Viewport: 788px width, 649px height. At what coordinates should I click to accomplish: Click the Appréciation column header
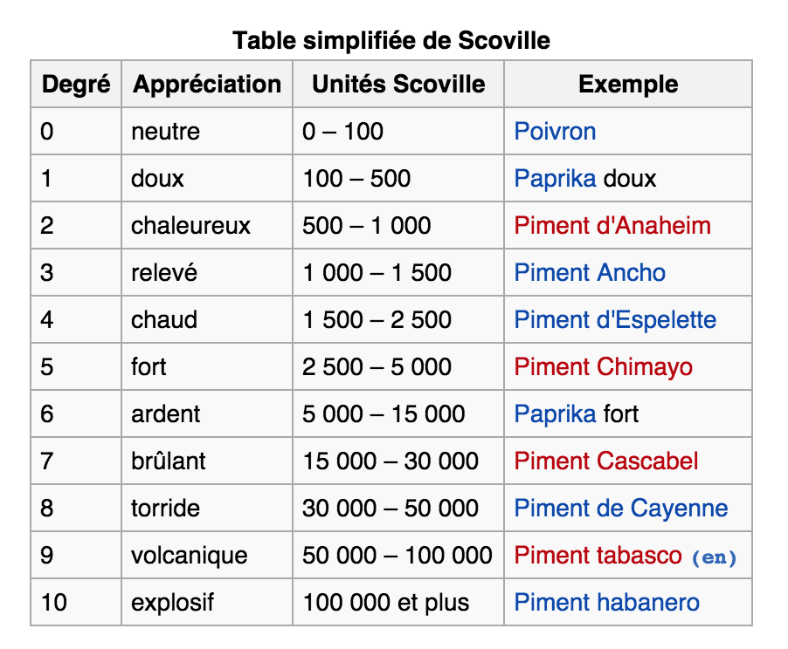click(x=207, y=85)
